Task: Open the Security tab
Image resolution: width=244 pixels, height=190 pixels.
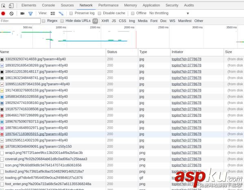Action: 172,5
